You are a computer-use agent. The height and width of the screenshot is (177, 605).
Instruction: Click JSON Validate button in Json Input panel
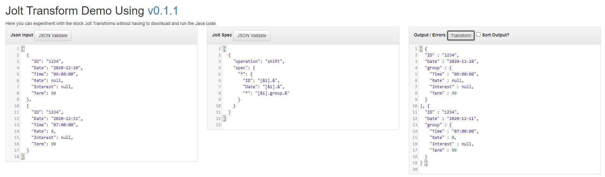(x=53, y=36)
